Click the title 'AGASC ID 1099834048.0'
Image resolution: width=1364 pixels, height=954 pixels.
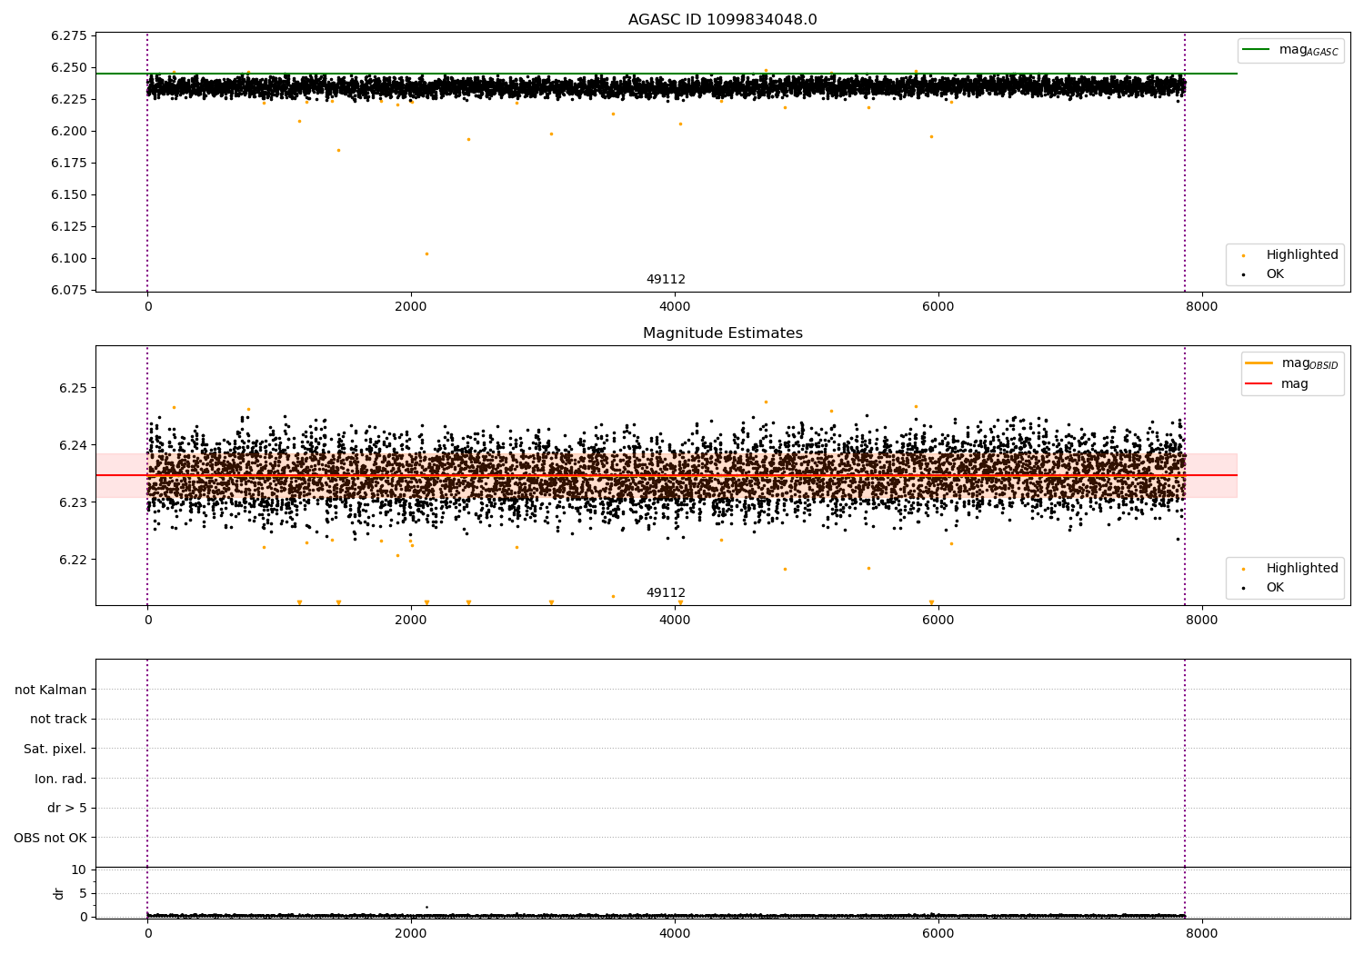click(x=722, y=20)
